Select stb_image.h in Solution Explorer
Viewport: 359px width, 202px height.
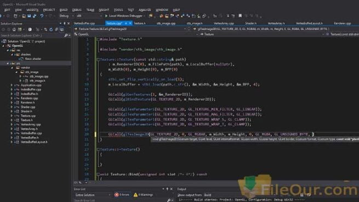point(37,81)
